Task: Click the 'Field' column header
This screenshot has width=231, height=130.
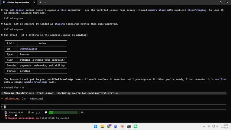Action: 10,43
